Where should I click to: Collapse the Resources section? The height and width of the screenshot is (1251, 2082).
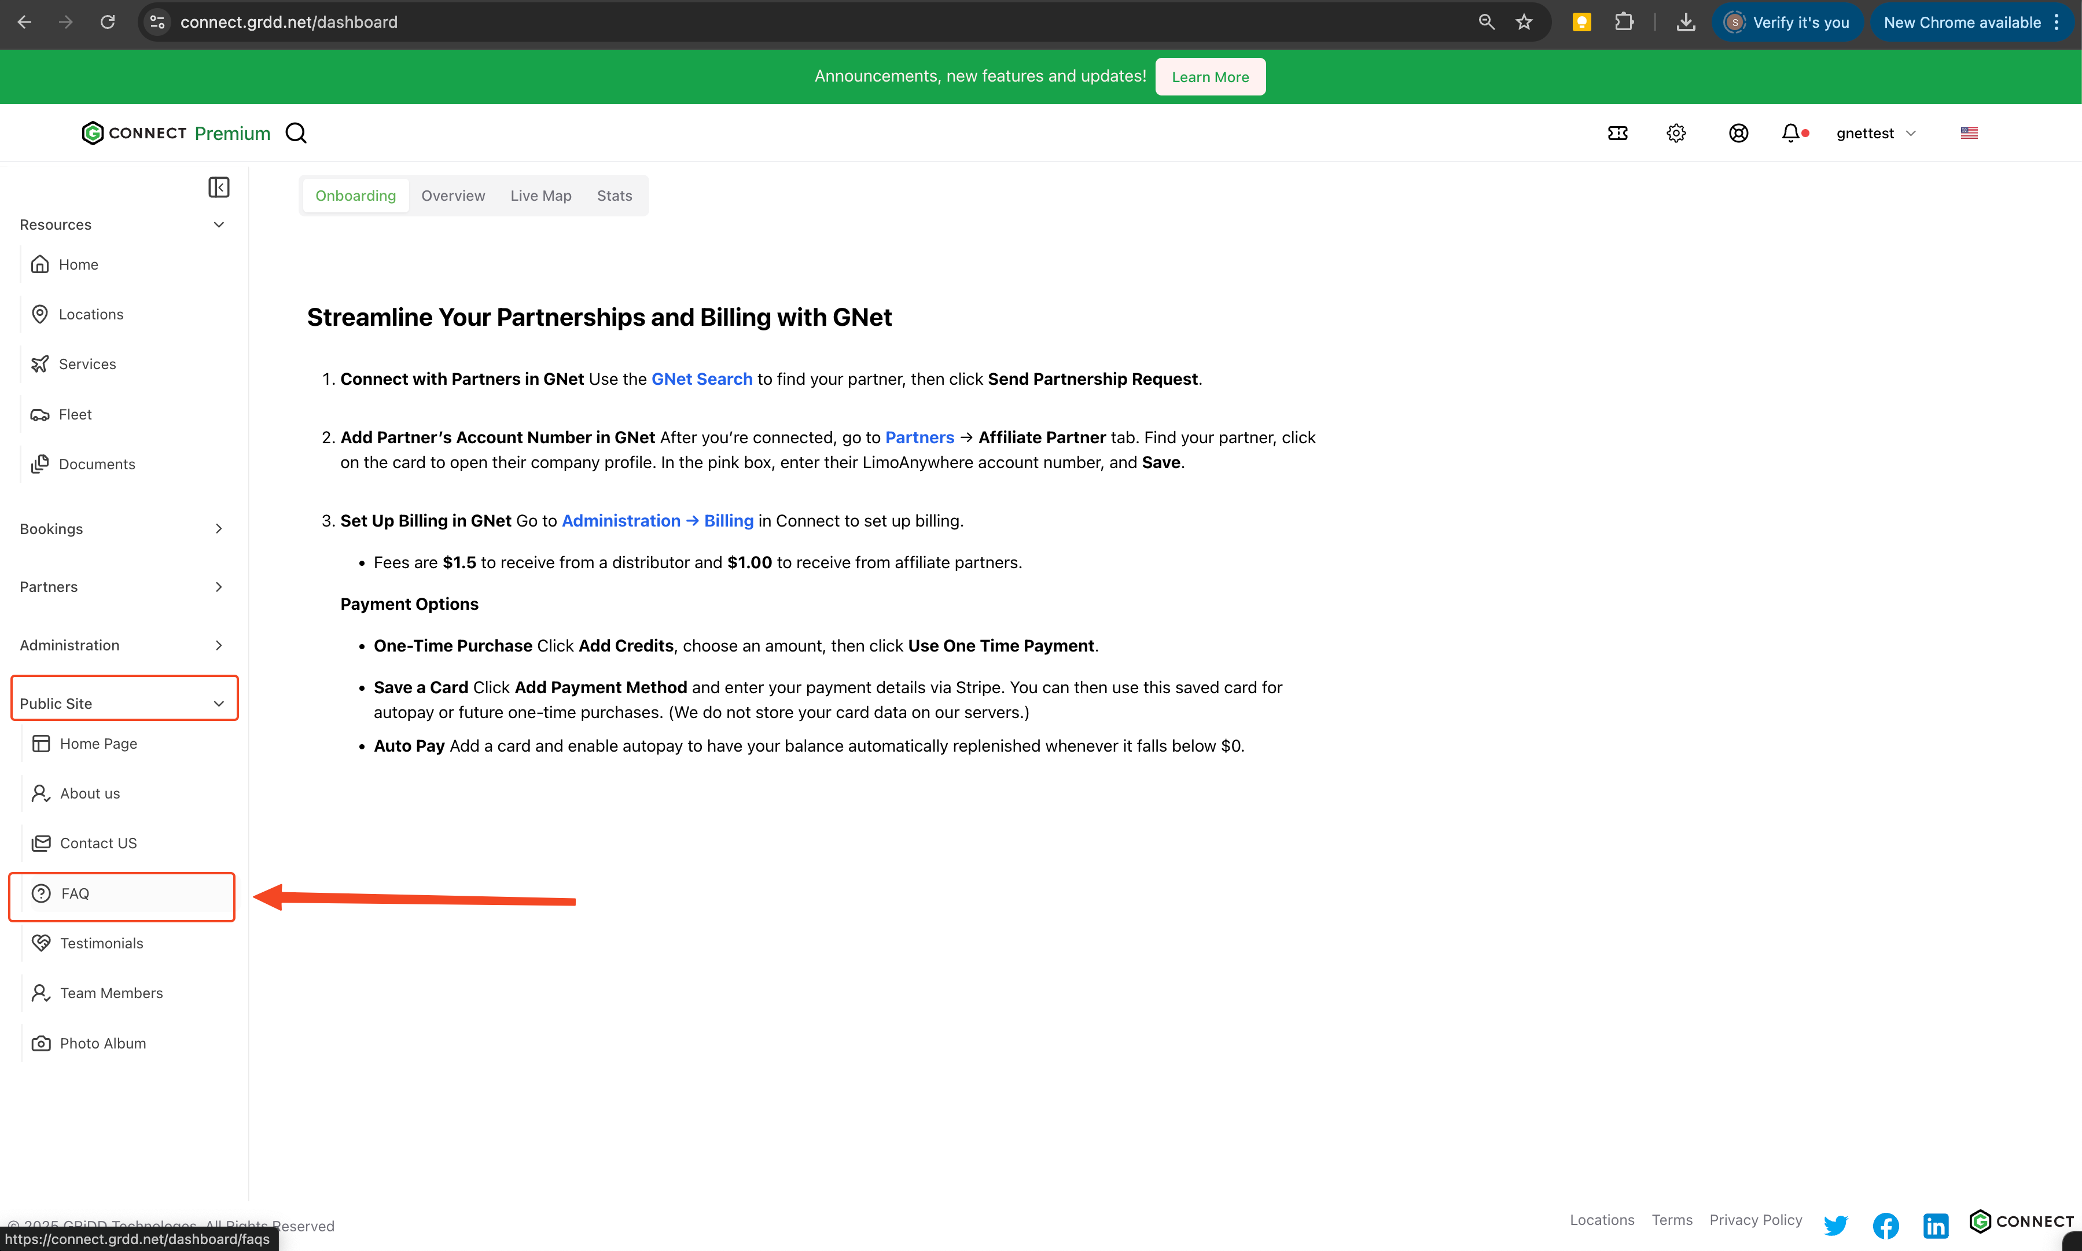[218, 225]
